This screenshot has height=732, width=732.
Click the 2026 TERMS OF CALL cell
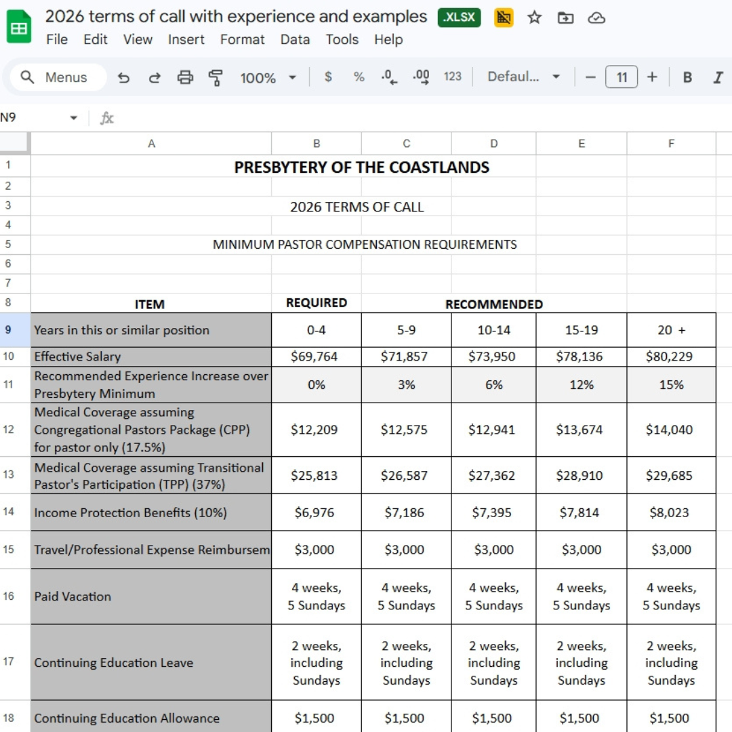coord(357,206)
